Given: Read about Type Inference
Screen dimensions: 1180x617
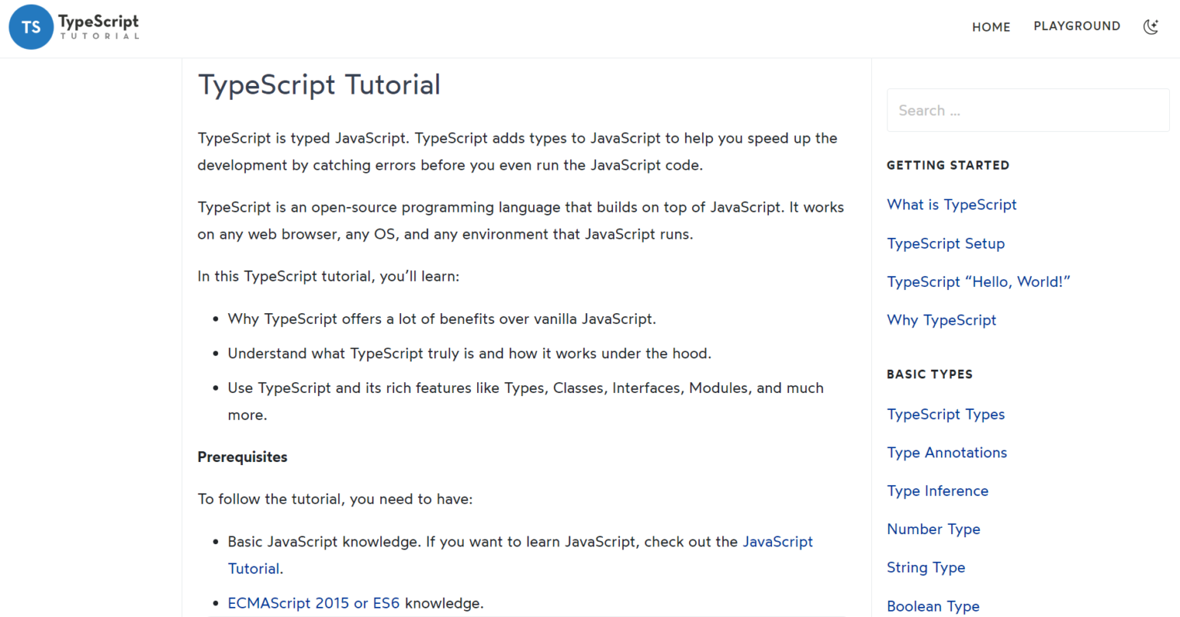Looking at the screenshot, I should (x=937, y=490).
